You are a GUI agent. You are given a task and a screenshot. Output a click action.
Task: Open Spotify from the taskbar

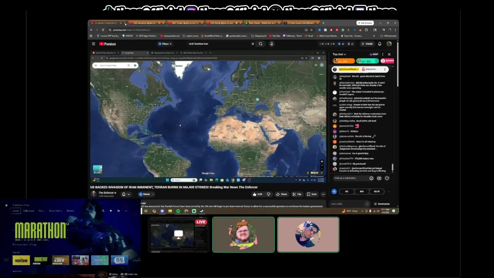coord(178,211)
